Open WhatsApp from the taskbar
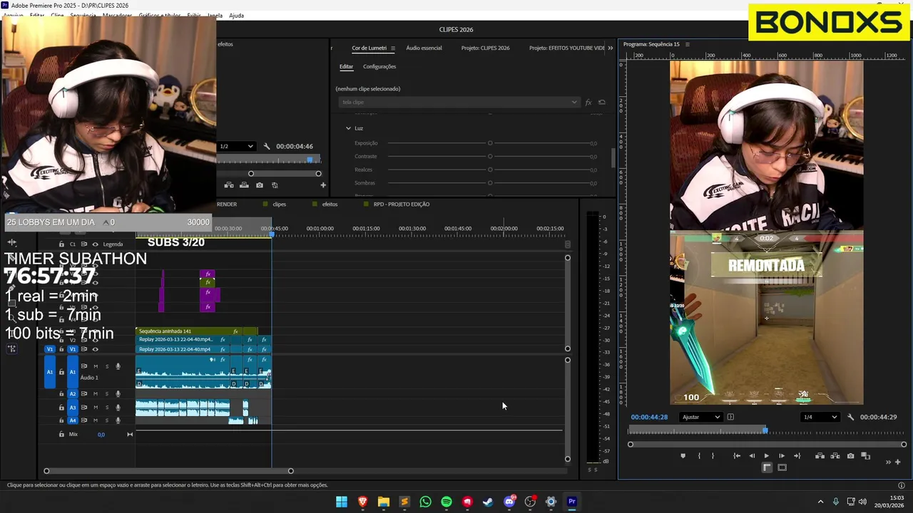913x513 pixels. (x=425, y=502)
